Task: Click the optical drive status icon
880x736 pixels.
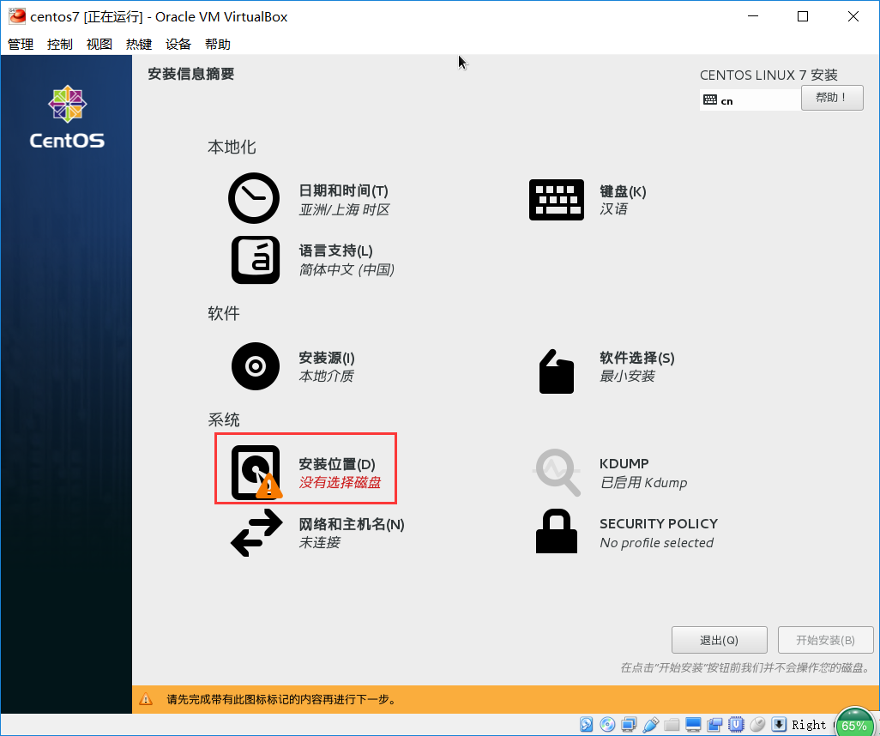Action: pyautogui.click(x=607, y=724)
